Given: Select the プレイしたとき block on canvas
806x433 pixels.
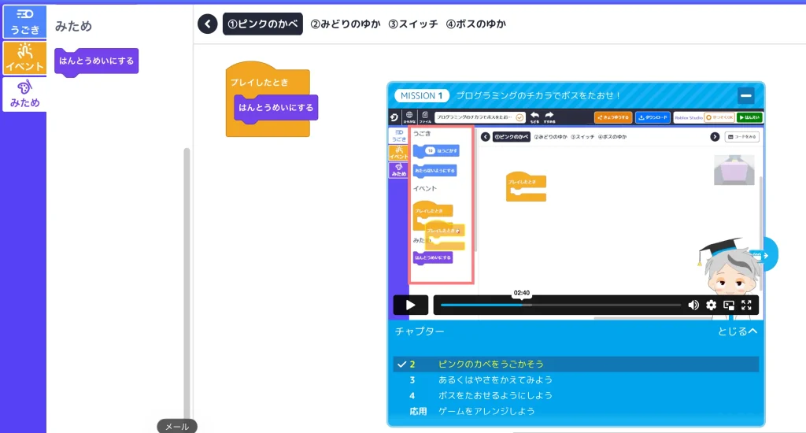Looking at the screenshot, I should (x=259, y=82).
